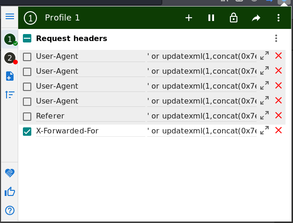Click the thumbs up rating icon

(10, 192)
